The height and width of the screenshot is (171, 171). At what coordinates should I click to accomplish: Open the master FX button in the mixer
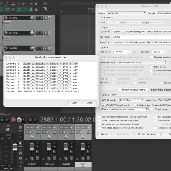pos(21,151)
